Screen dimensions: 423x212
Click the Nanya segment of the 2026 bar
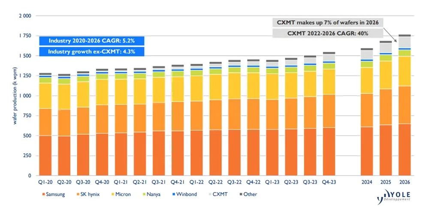tap(405, 53)
